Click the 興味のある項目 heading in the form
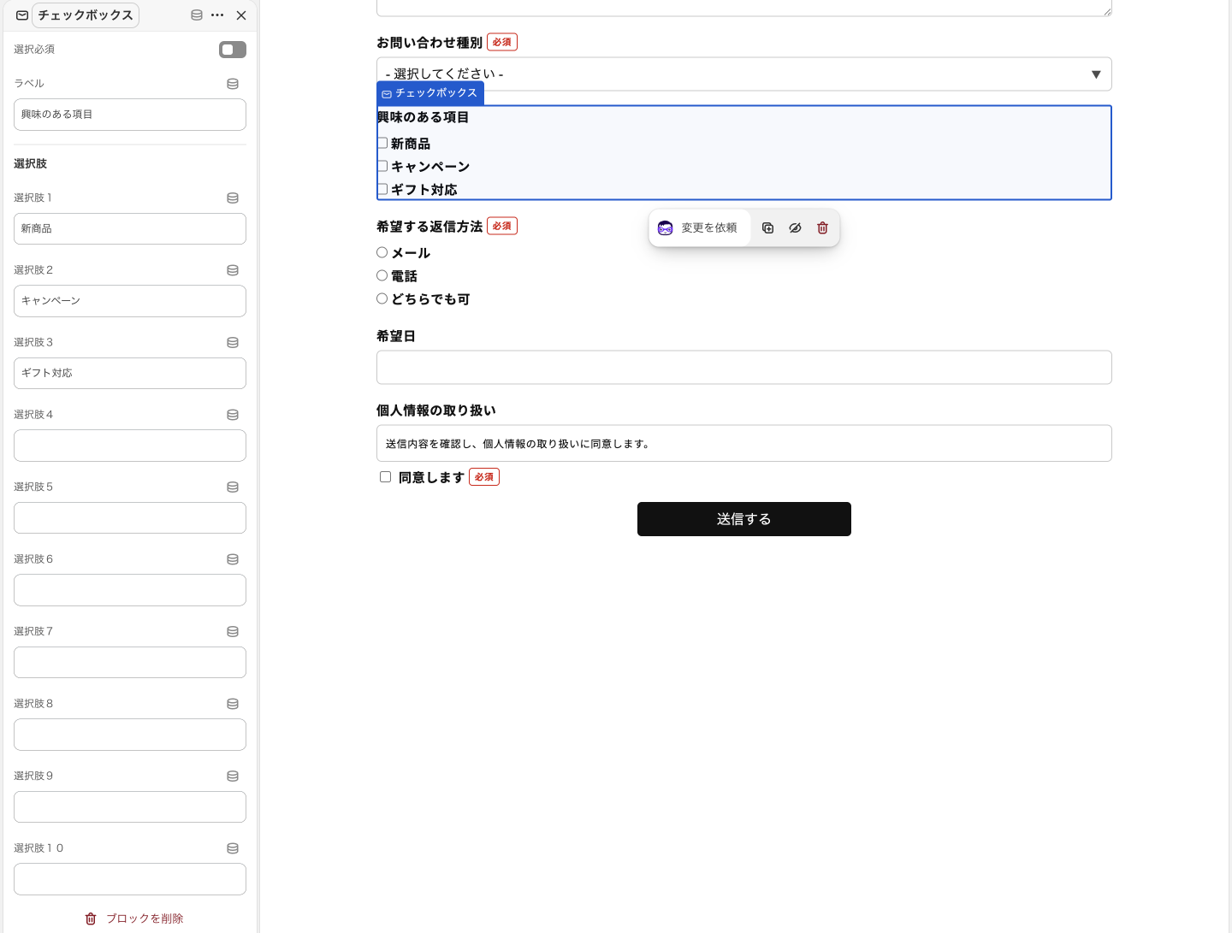Viewport: 1232px width, 933px height. point(423,117)
